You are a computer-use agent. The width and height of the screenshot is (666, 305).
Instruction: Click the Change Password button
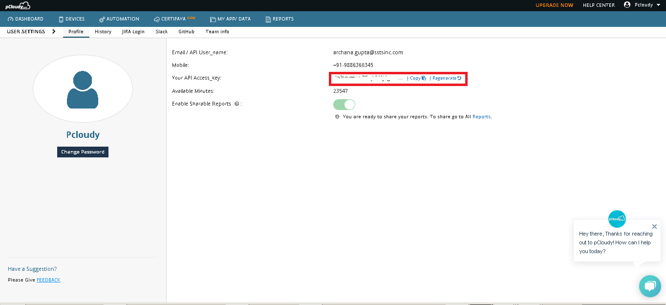point(83,152)
